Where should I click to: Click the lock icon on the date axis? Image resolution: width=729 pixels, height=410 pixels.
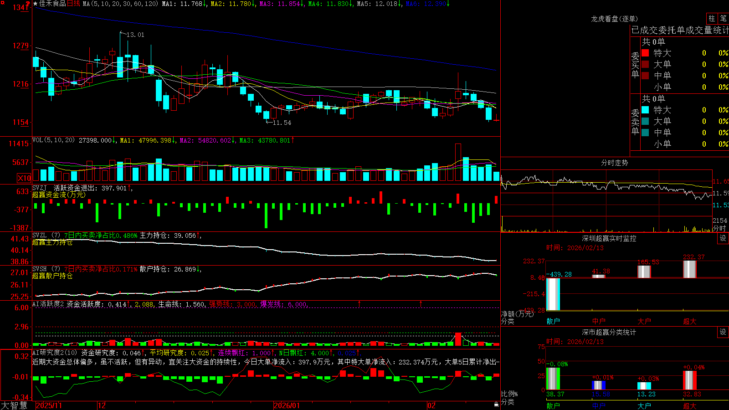496,405
